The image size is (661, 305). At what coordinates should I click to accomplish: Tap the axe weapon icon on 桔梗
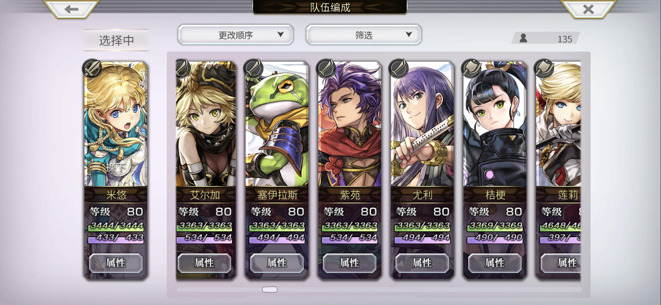click(x=471, y=68)
